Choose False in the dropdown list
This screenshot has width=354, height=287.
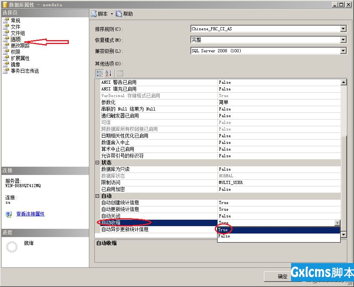[x=279, y=236]
